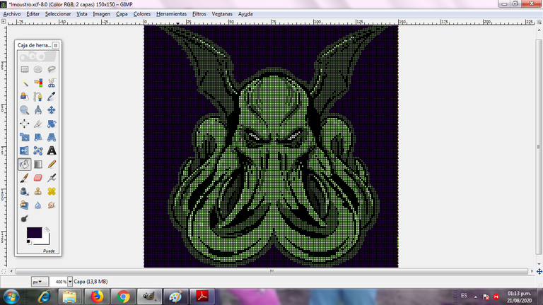
Task: Select the Scissors Select tool
Action: click(51, 83)
